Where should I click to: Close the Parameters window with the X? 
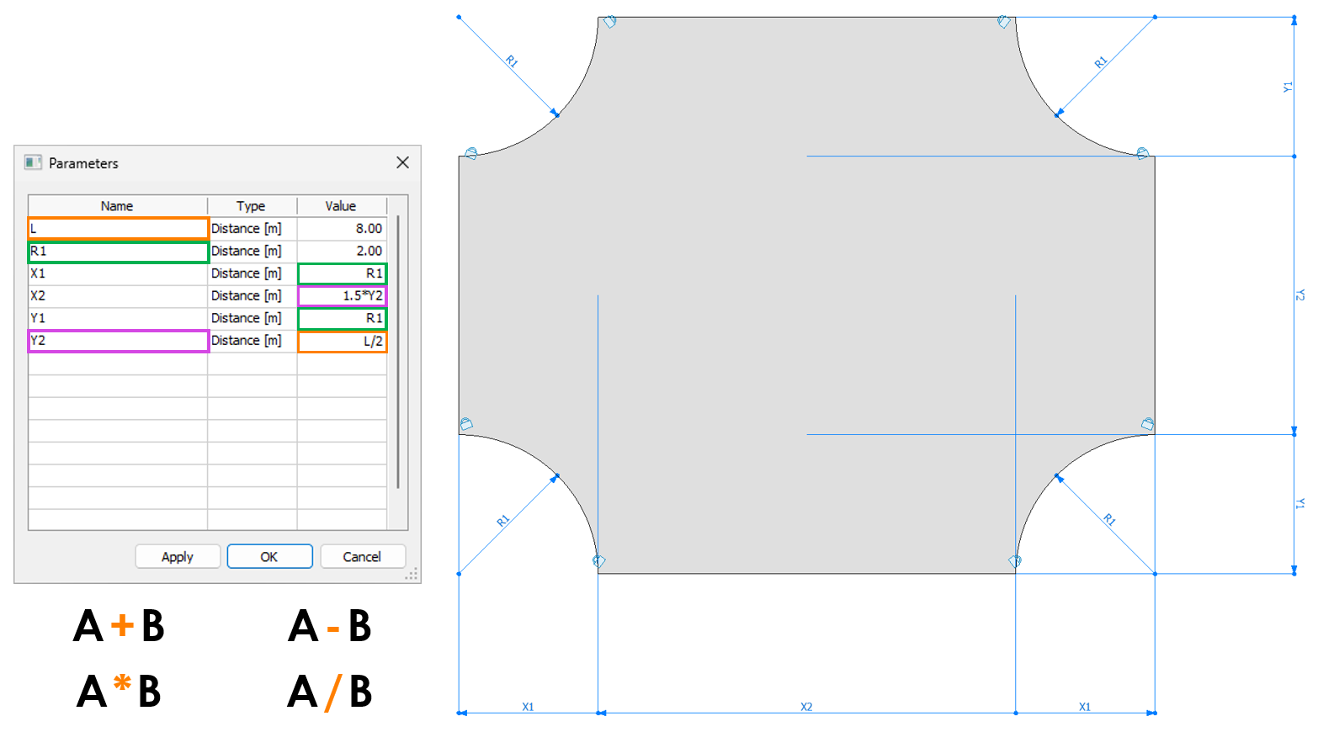[401, 162]
